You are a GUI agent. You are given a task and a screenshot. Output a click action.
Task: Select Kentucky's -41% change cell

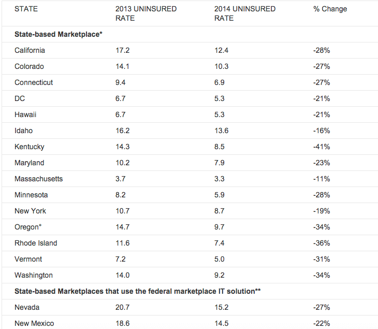322,147
